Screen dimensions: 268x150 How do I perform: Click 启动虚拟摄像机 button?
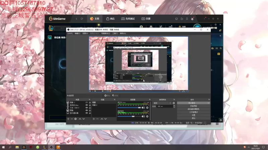click(x=194, y=109)
